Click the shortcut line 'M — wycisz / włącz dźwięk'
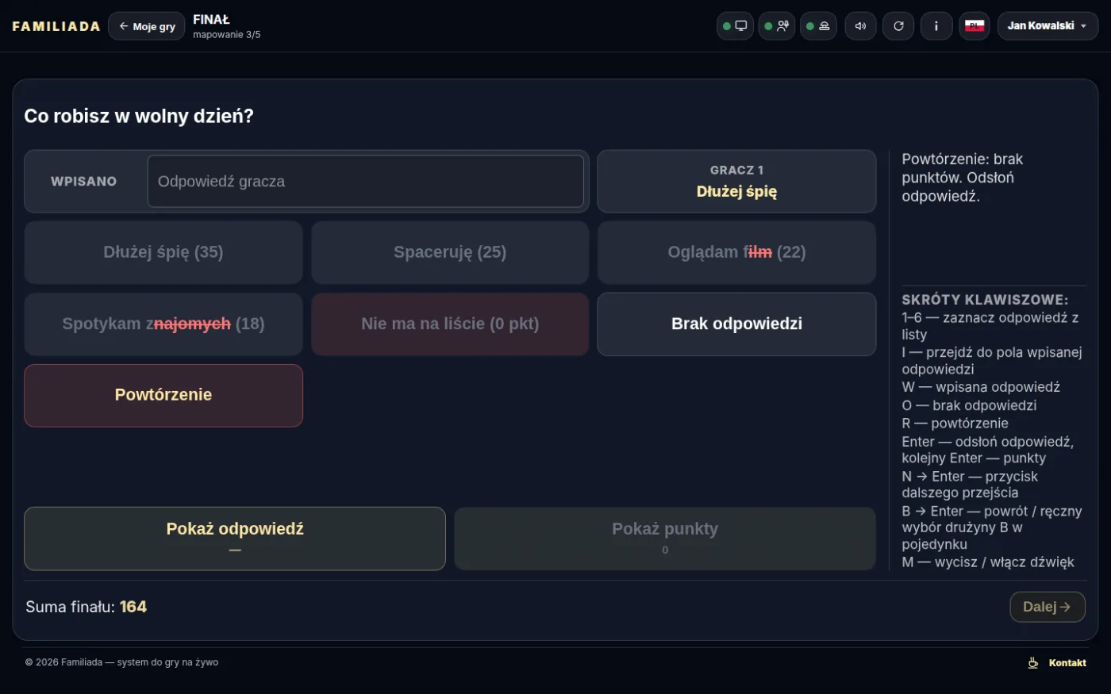The image size is (1111, 694). click(x=988, y=562)
